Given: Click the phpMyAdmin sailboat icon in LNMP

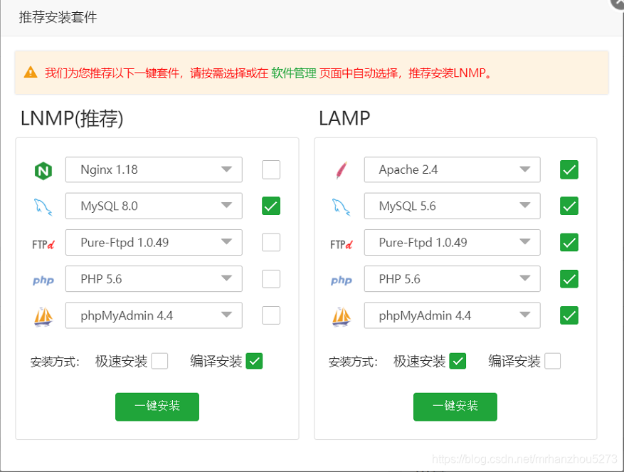Looking at the screenshot, I should point(43,317).
